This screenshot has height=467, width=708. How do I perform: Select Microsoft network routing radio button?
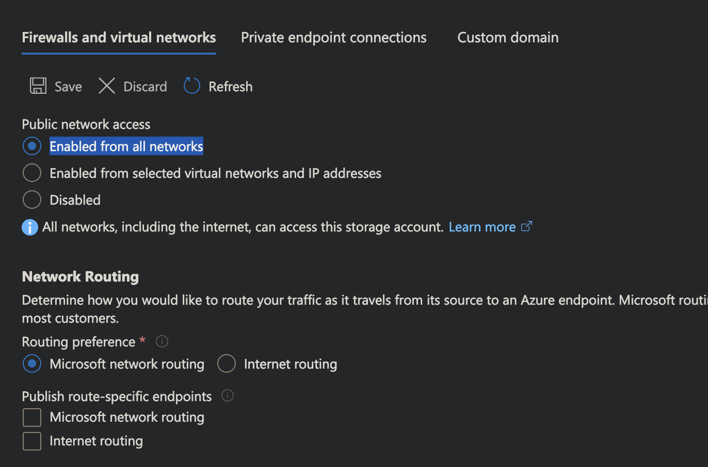tap(32, 364)
